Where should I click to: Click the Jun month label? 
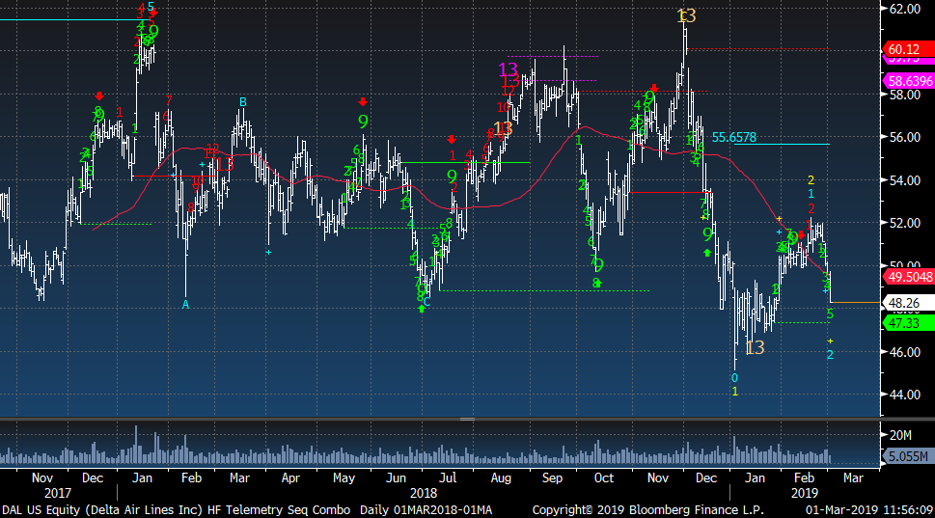point(396,478)
